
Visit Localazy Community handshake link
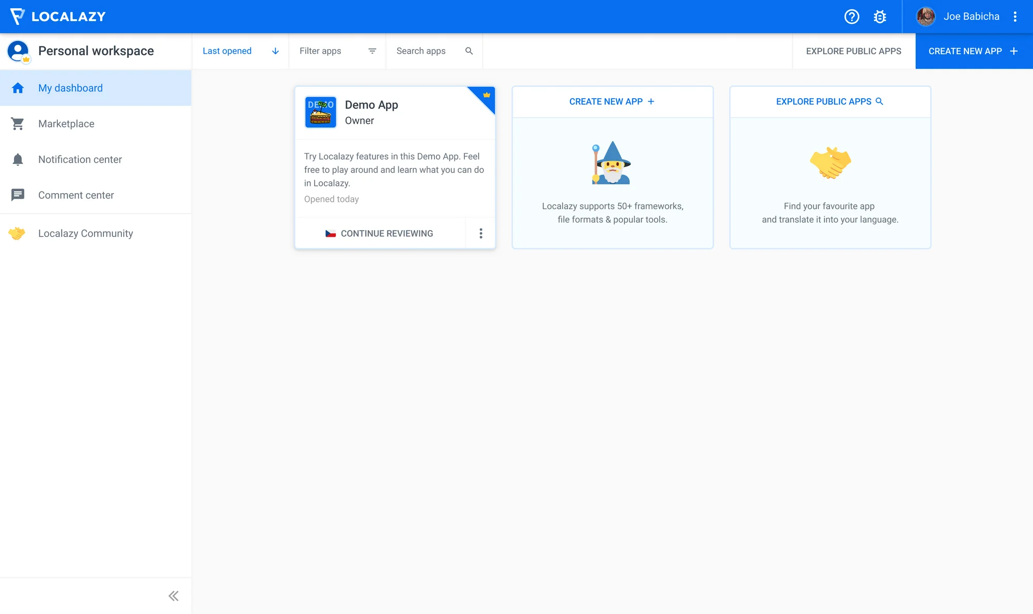point(85,233)
